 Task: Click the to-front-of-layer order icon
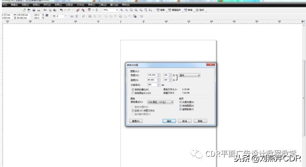click(x=135, y=16)
